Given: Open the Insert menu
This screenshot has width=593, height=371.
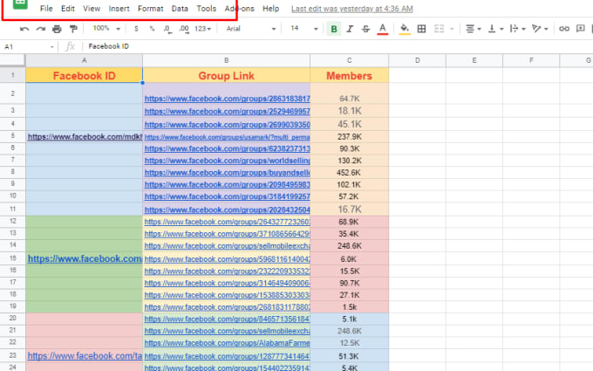Looking at the screenshot, I should pyautogui.click(x=119, y=9).
